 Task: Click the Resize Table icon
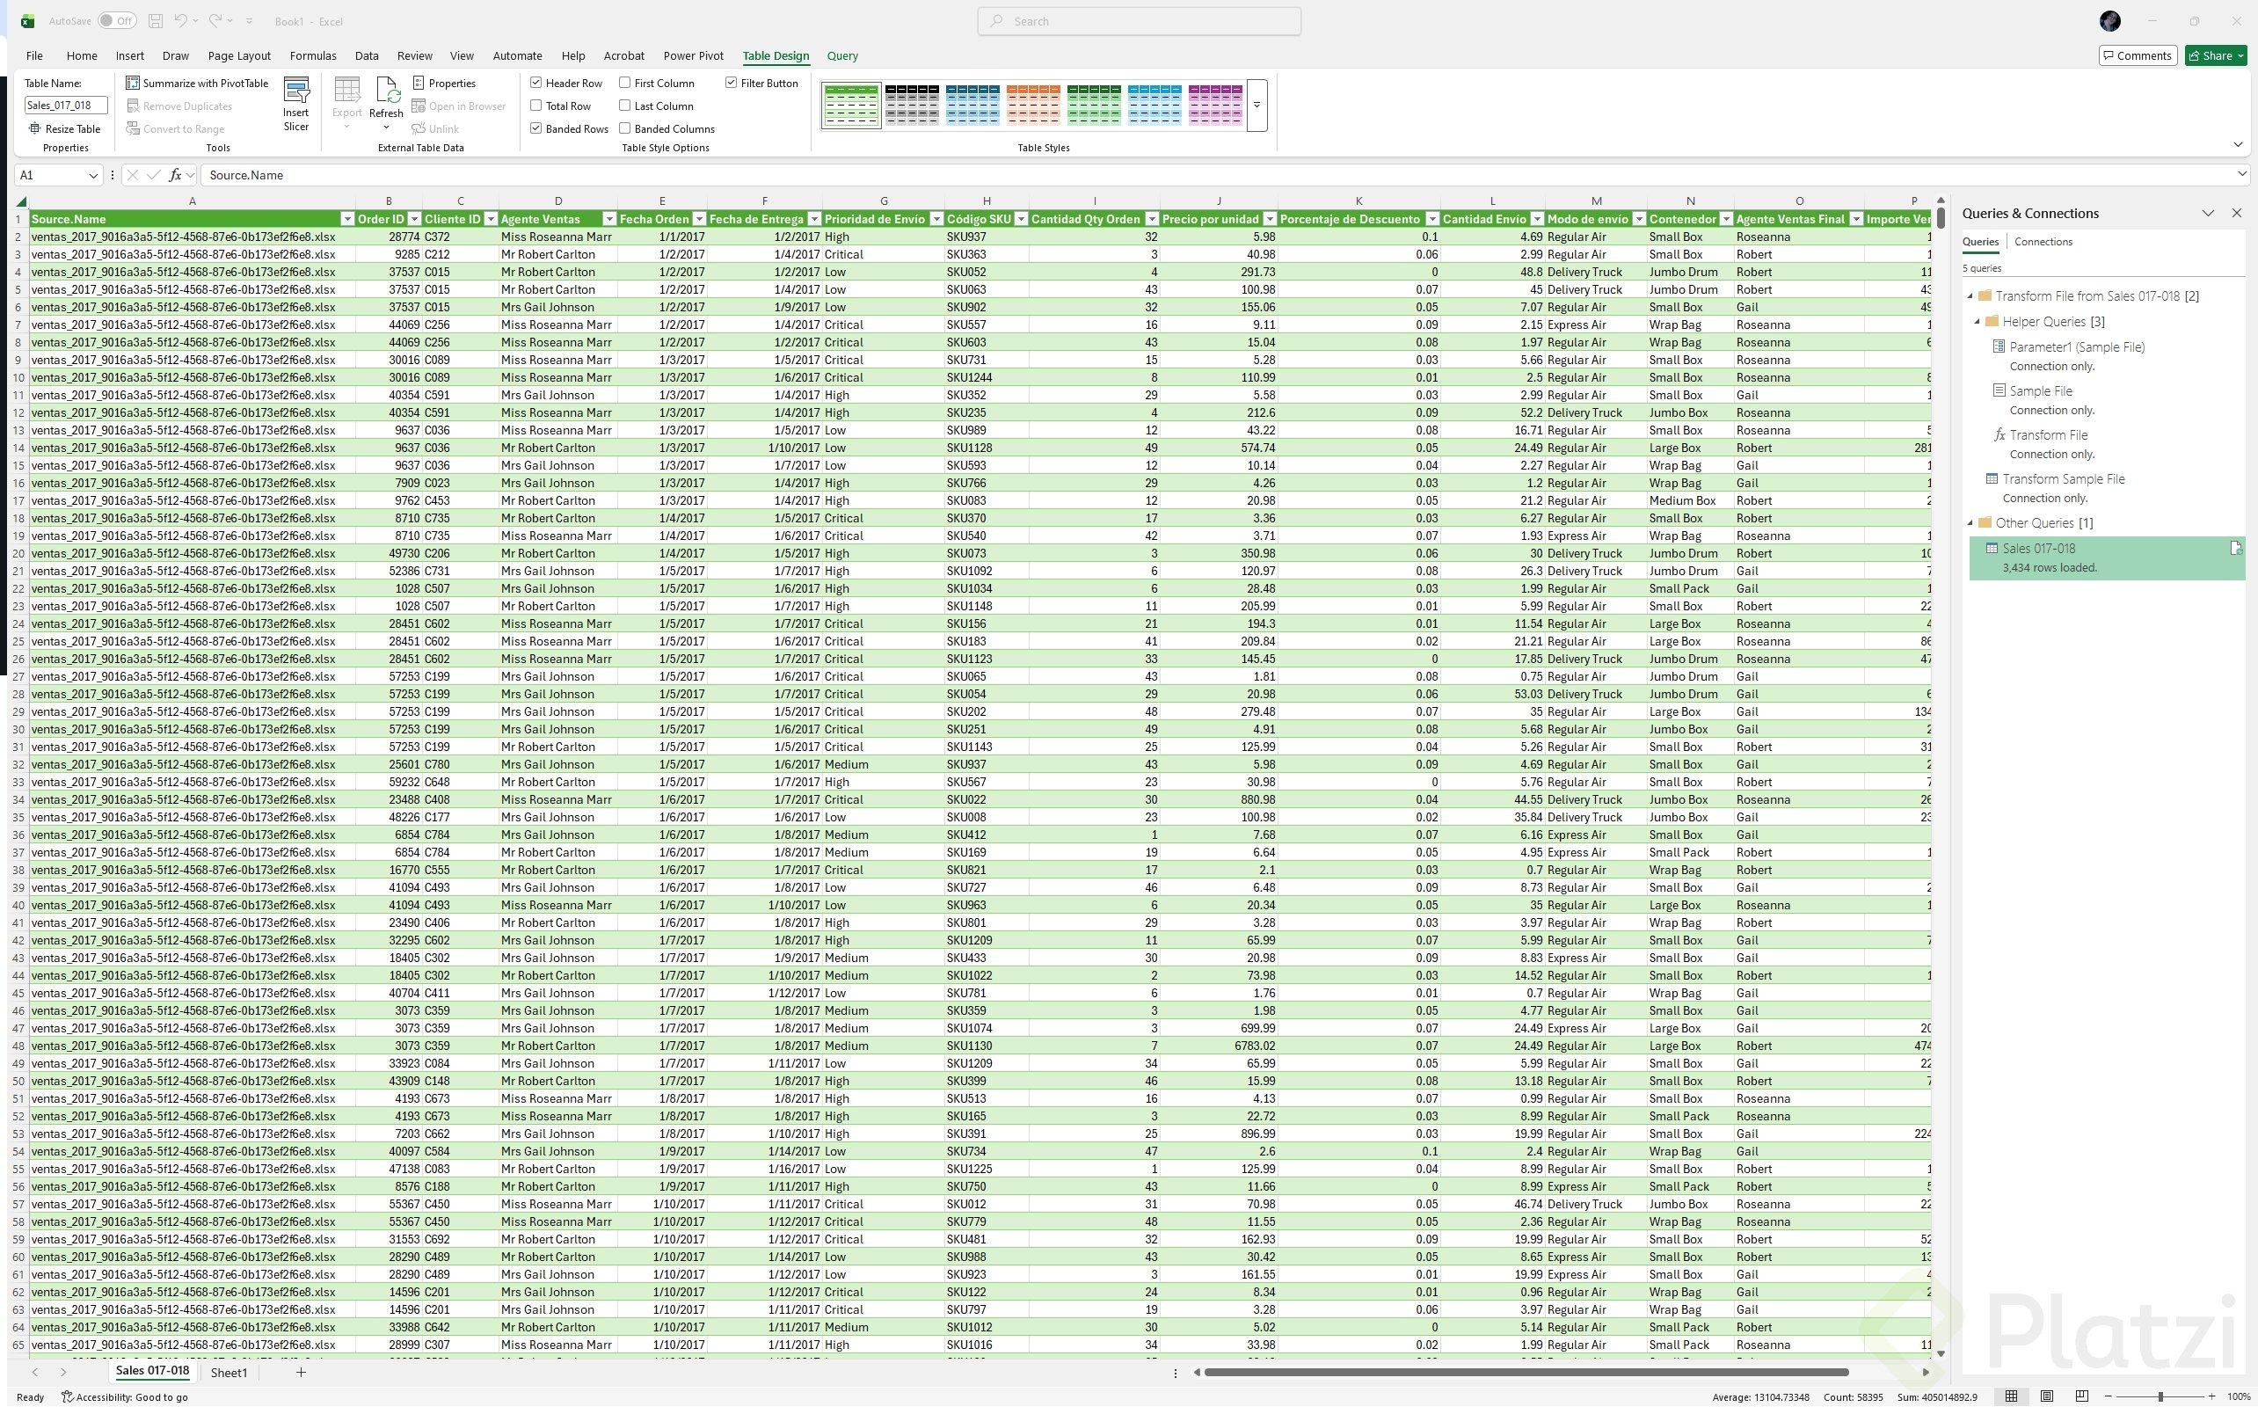click(x=35, y=128)
